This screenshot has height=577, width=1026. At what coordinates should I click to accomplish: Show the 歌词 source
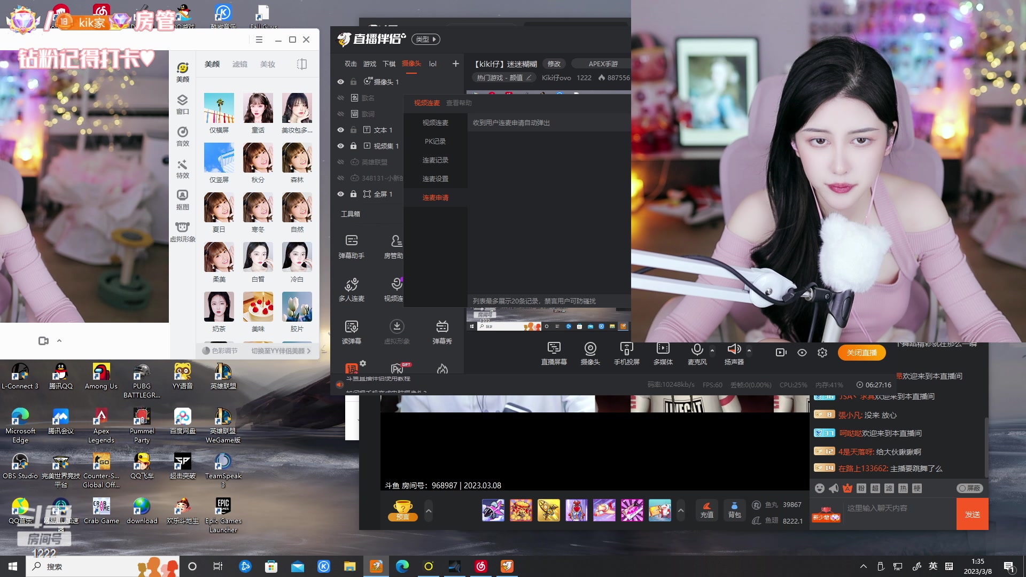click(340, 114)
